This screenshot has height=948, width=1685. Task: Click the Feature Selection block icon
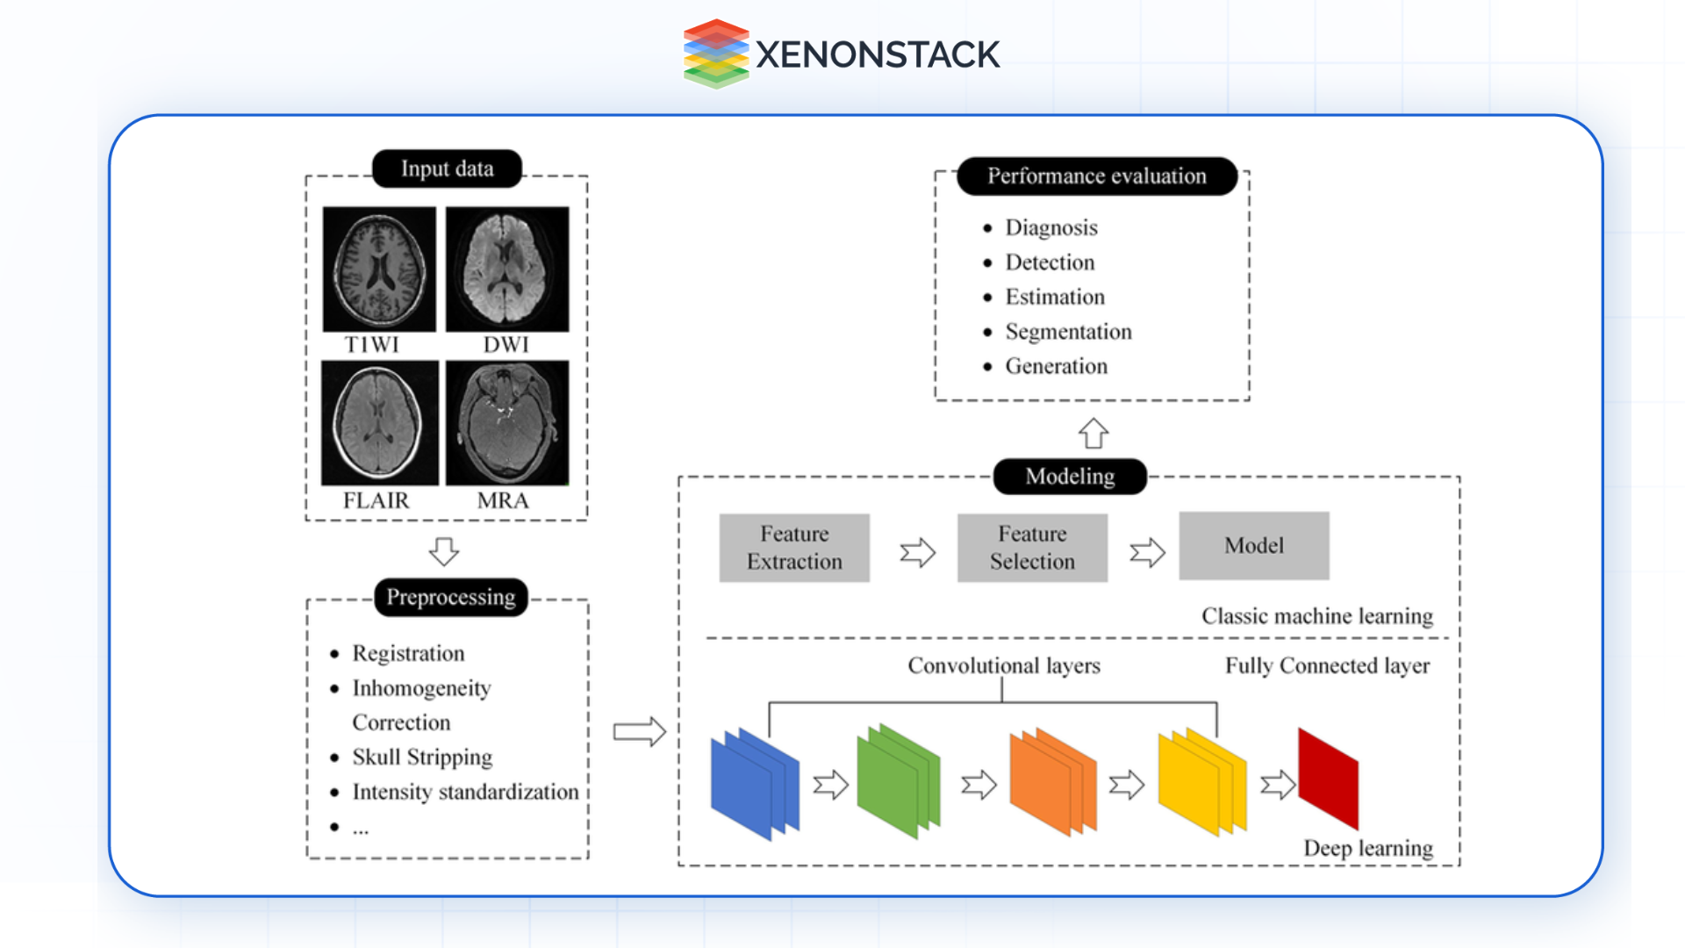pyautogui.click(x=1035, y=552)
